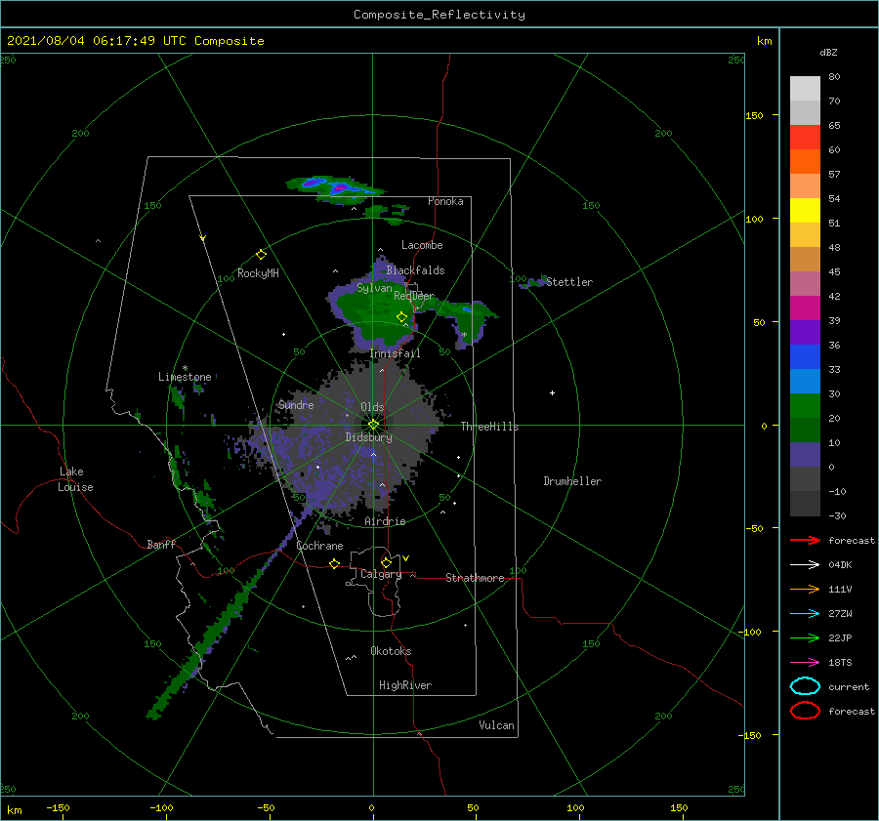879x821 pixels.
Task: Click the Okotoks city label
Action: 391,651
